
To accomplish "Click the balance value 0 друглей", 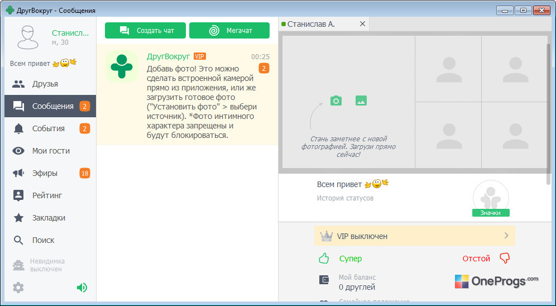I will pyautogui.click(x=357, y=287).
